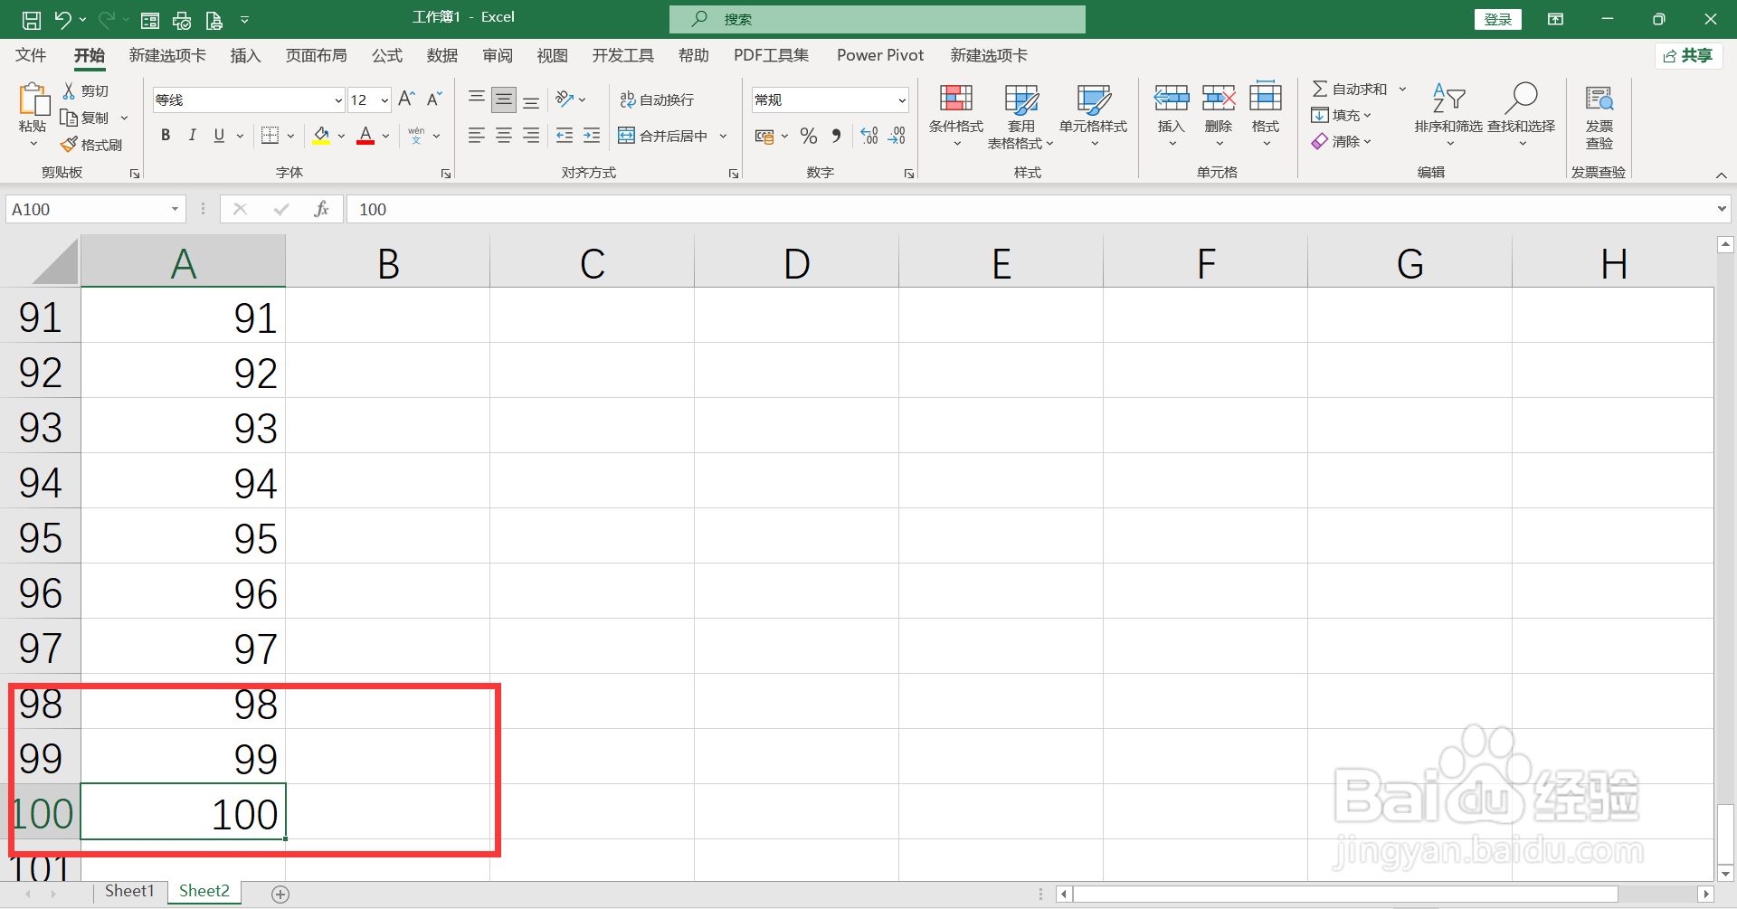Switch to the Insert (插入) tab
1737x909 pixels.
pyautogui.click(x=245, y=55)
